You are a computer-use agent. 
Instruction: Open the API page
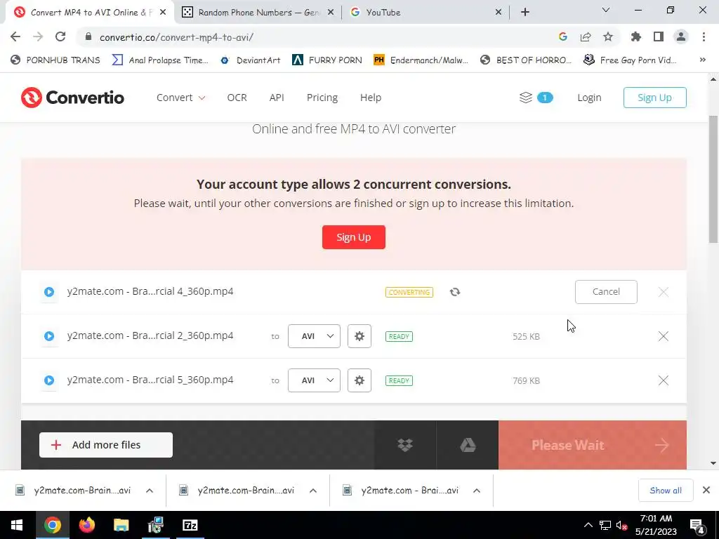pyautogui.click(x=277, y=98)
